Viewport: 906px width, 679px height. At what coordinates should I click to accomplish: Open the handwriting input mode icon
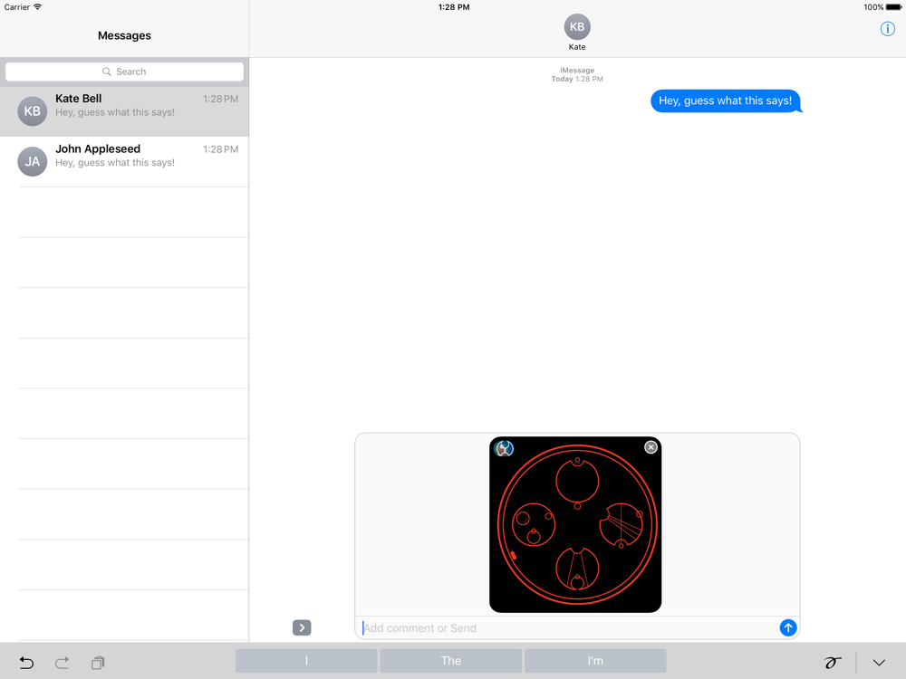[x=832, y=663]
